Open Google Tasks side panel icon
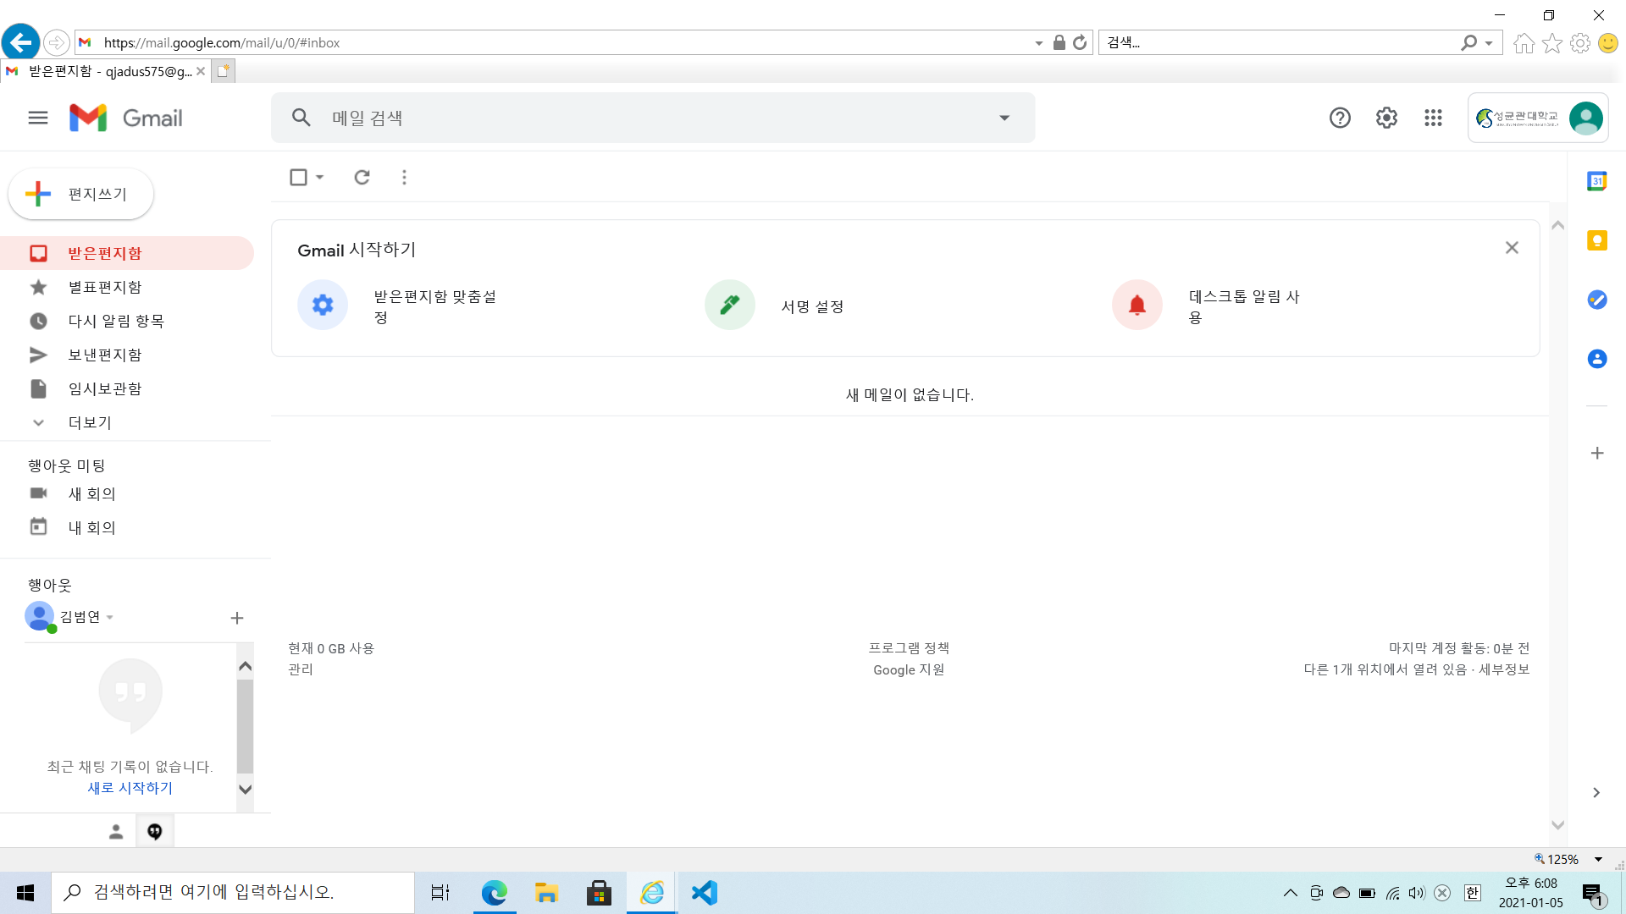The width and height of the screenshot is (1626, 914). 1596,300
